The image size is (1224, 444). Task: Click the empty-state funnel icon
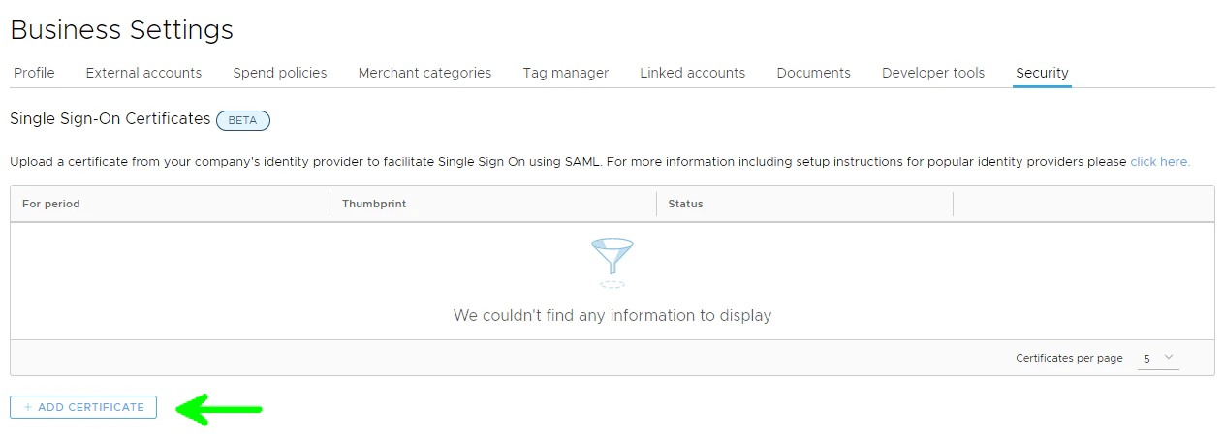(612, 262)
